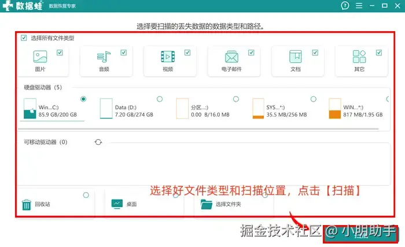
Task: Click the 分区 16.0 MB drive icon
Action: [182, 108]
